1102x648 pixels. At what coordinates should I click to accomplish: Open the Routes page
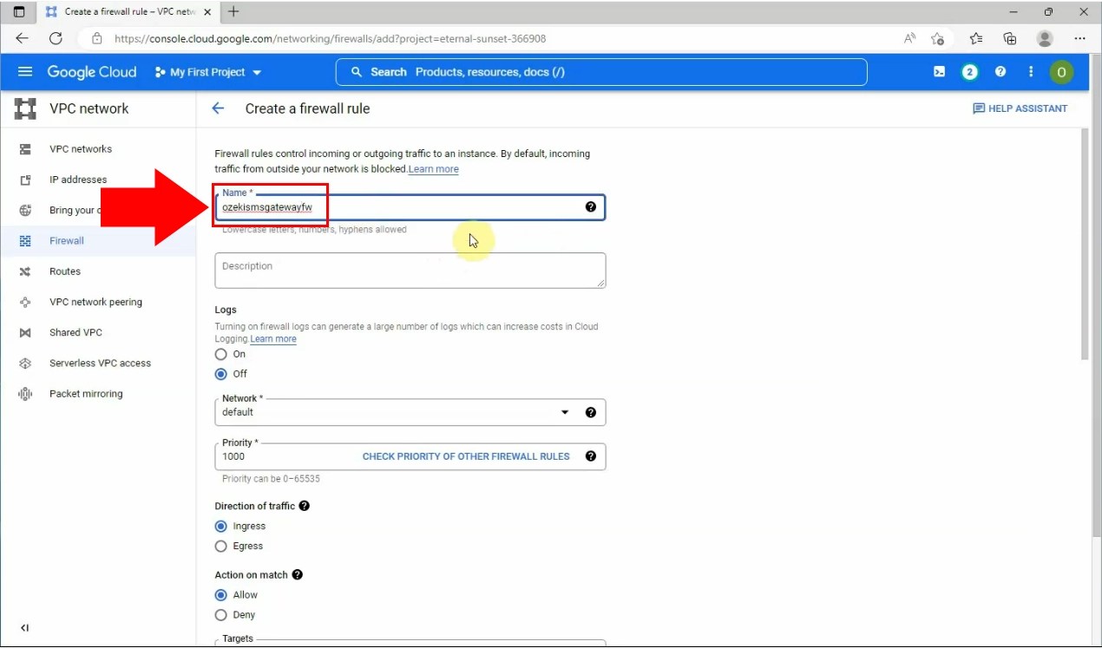[66, 271]
